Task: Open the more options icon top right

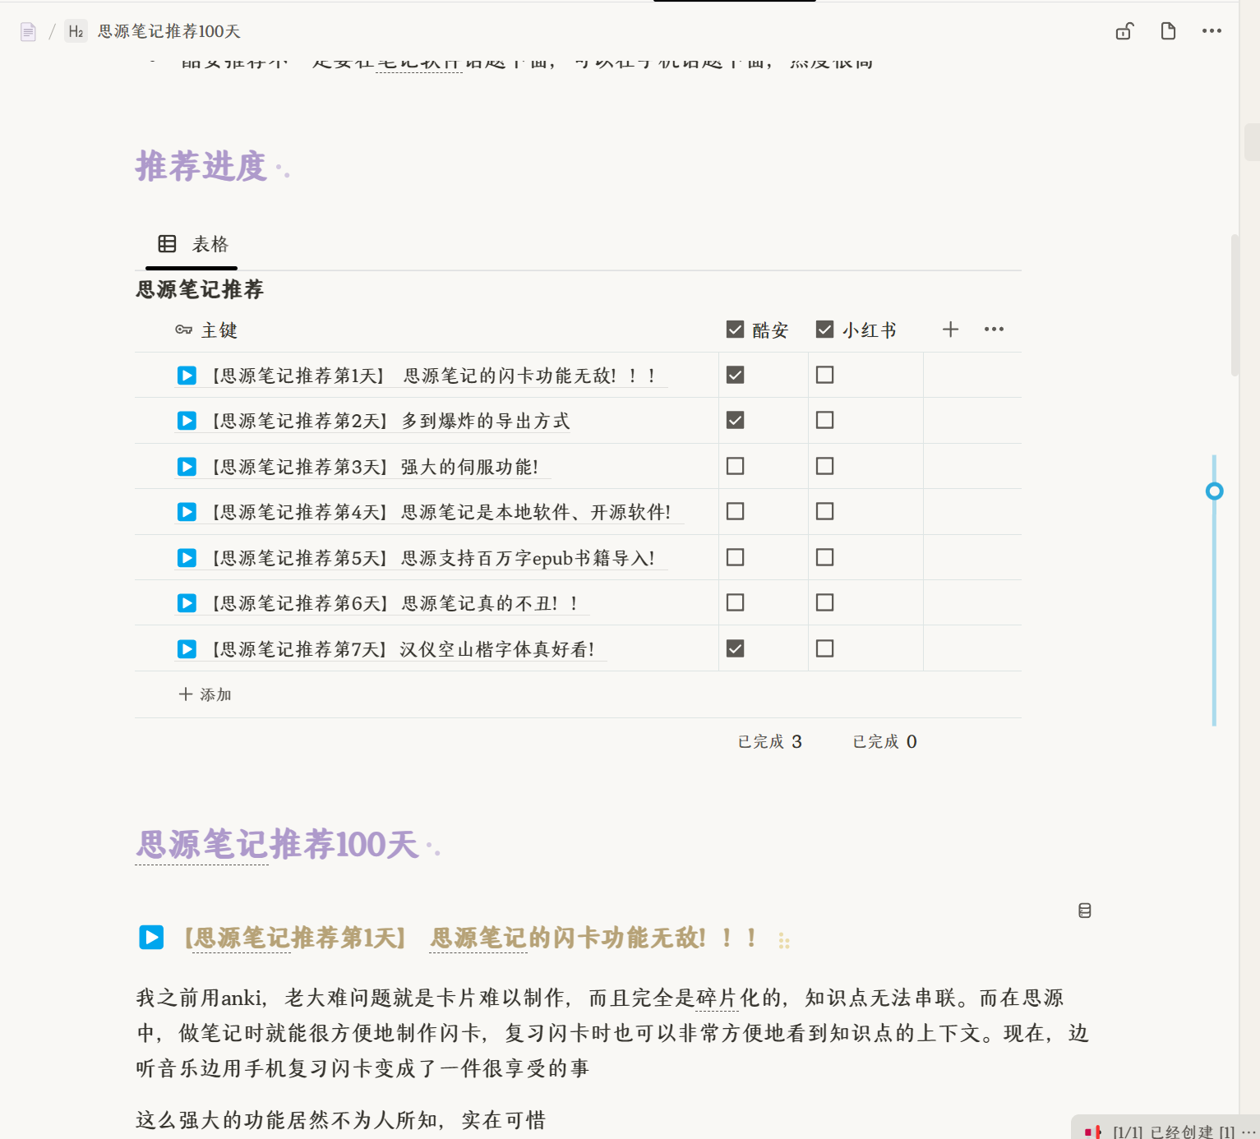Action: click(1212, 30)
